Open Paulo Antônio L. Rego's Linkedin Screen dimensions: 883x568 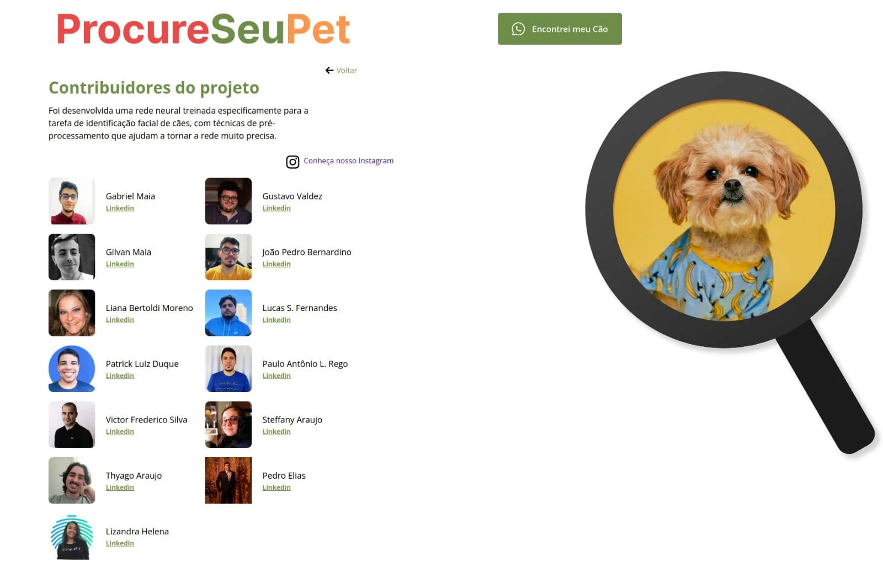pyautogui.click(x=276, y=376)
